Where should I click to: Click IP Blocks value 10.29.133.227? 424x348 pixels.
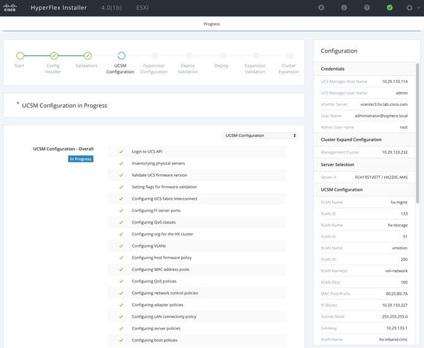pyautogui.click(x=394, y=305)
